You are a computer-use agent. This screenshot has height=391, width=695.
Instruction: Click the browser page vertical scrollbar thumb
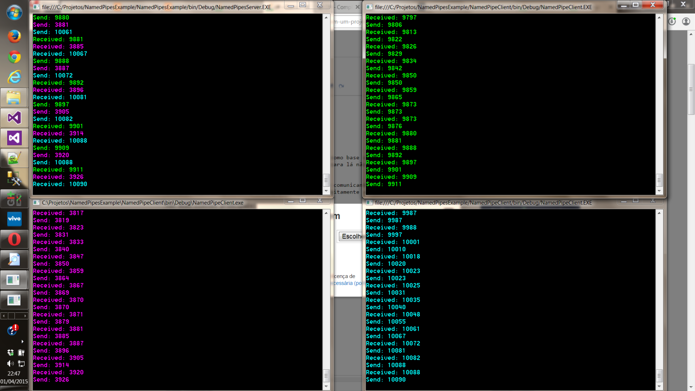pos(691,89)
